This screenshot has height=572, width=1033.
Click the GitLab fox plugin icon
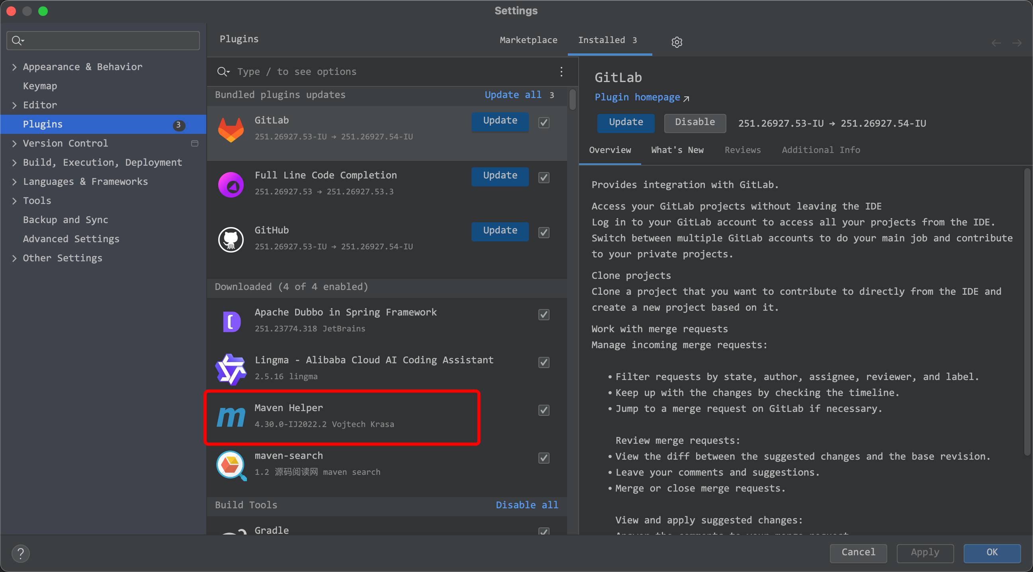(x=231, y=129)
